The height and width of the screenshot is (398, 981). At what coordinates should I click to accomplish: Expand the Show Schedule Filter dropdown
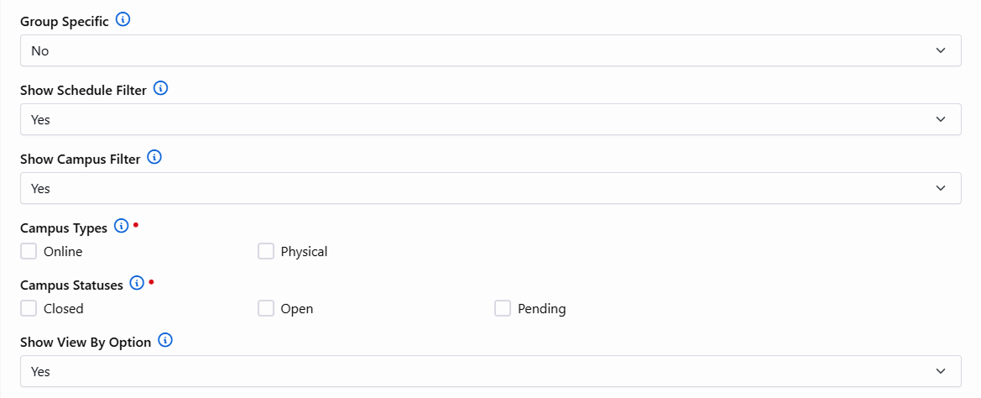[490, 119]
